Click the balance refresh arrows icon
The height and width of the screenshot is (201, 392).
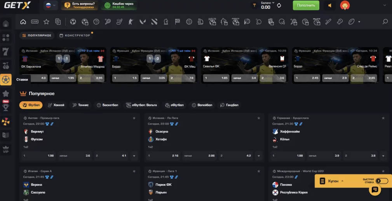(x=279, y=5)
